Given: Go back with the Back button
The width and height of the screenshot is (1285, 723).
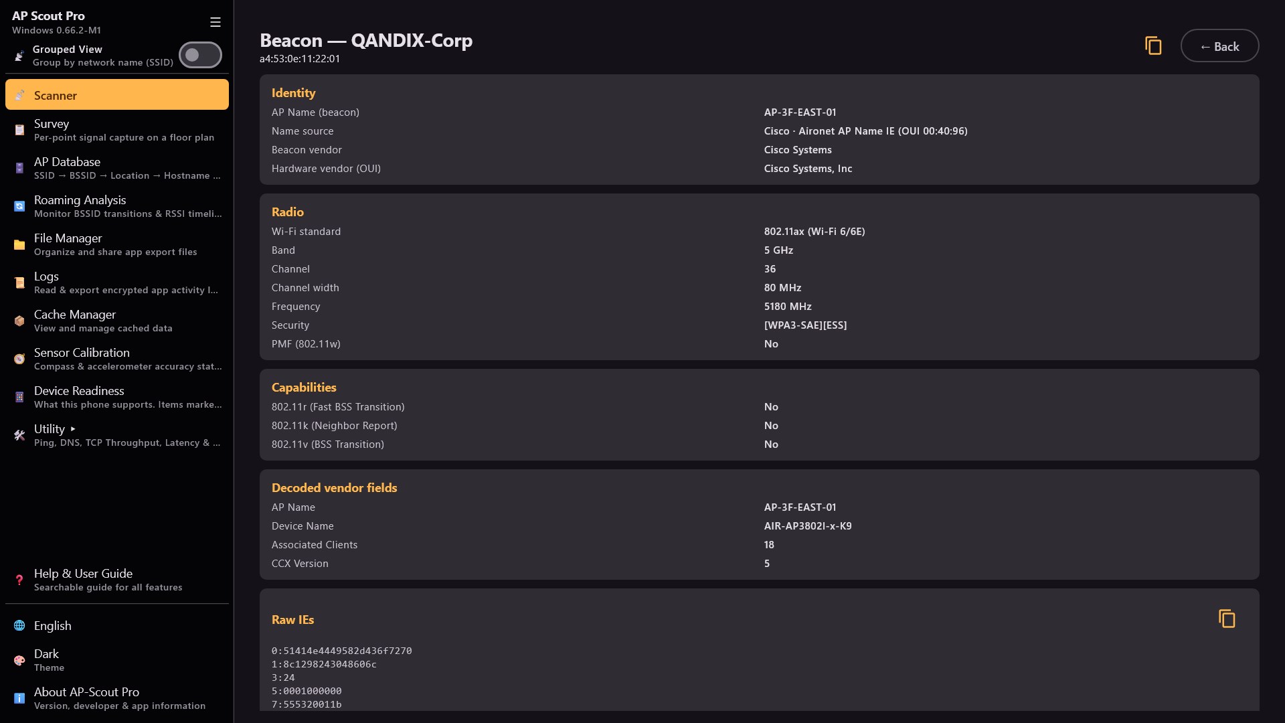Looking at the screenshot, I should 1219,46.
